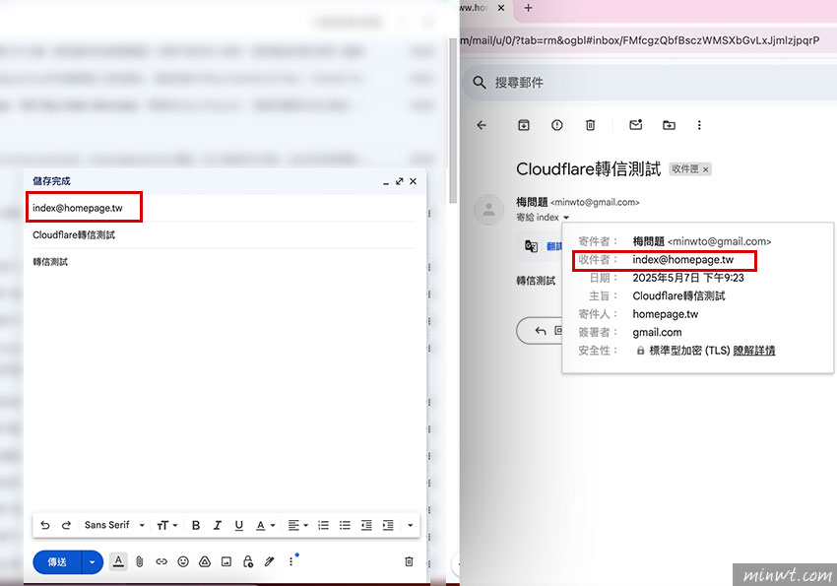Open send options arrow next to 傳送

tap(93, 562)
